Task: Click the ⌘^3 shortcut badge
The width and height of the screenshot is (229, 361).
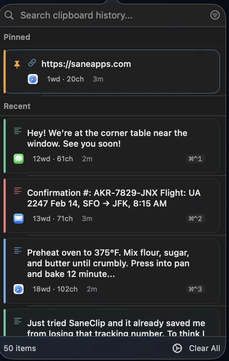Action: click(195, 289)
